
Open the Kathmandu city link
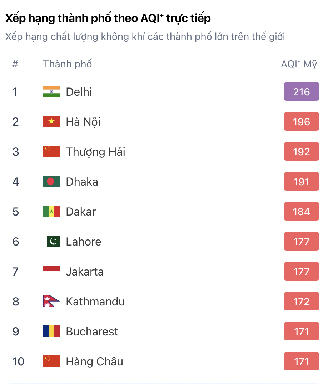click(95, 302)
